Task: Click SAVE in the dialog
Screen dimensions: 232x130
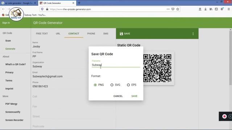Action: [x=134, y=96]
